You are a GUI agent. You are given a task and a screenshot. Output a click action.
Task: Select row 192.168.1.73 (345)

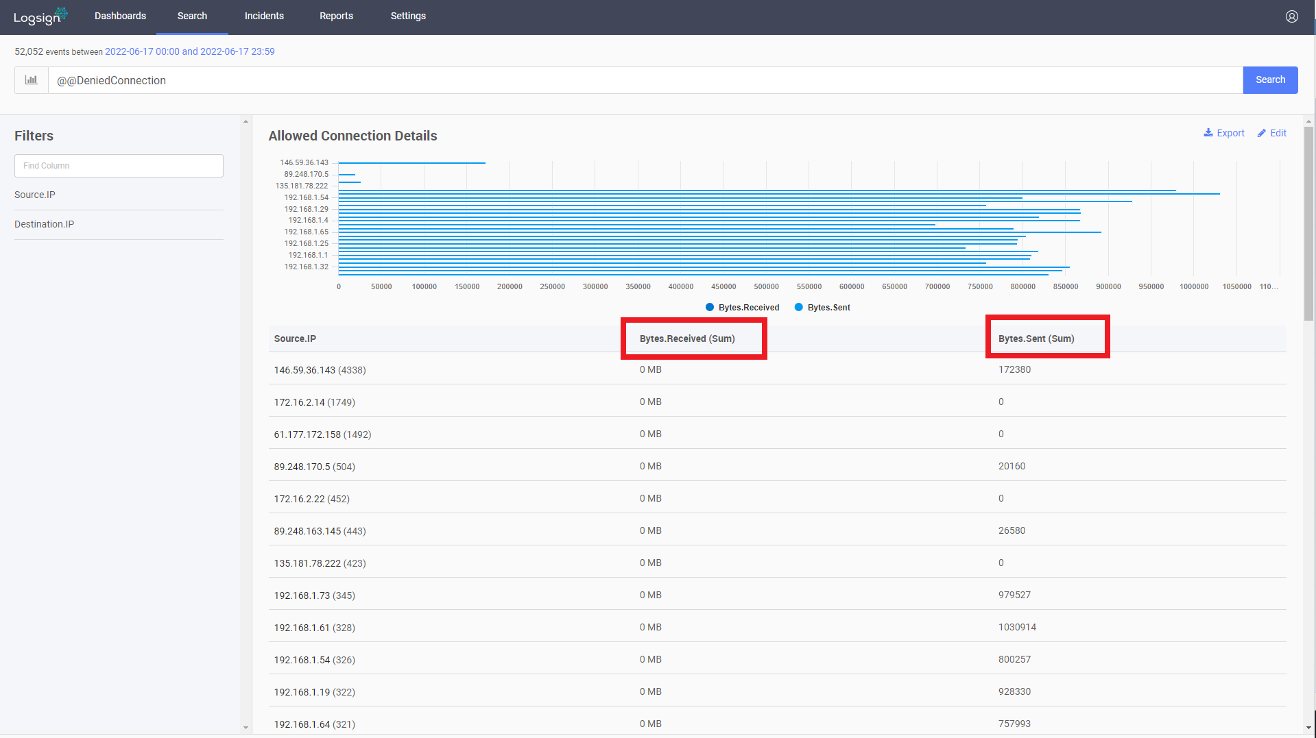click(777, 595)
